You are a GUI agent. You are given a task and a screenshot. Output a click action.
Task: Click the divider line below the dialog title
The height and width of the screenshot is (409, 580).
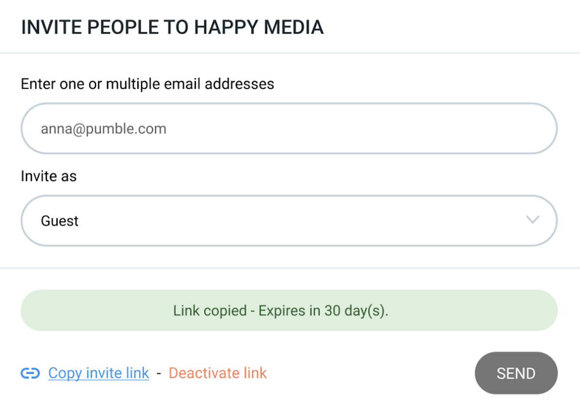pos(290,52)
